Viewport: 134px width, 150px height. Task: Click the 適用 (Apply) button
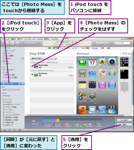click(x=124, y=125)
